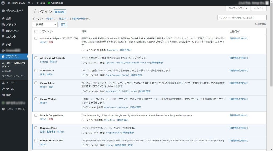This screenshot has width=273, height=151.
Task: Filter by 自動更新無効 plugins
Action: point(79,19)
